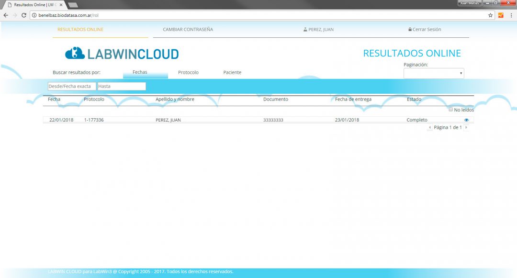
Task: Click the eye icon to view result
Action: 466,120
